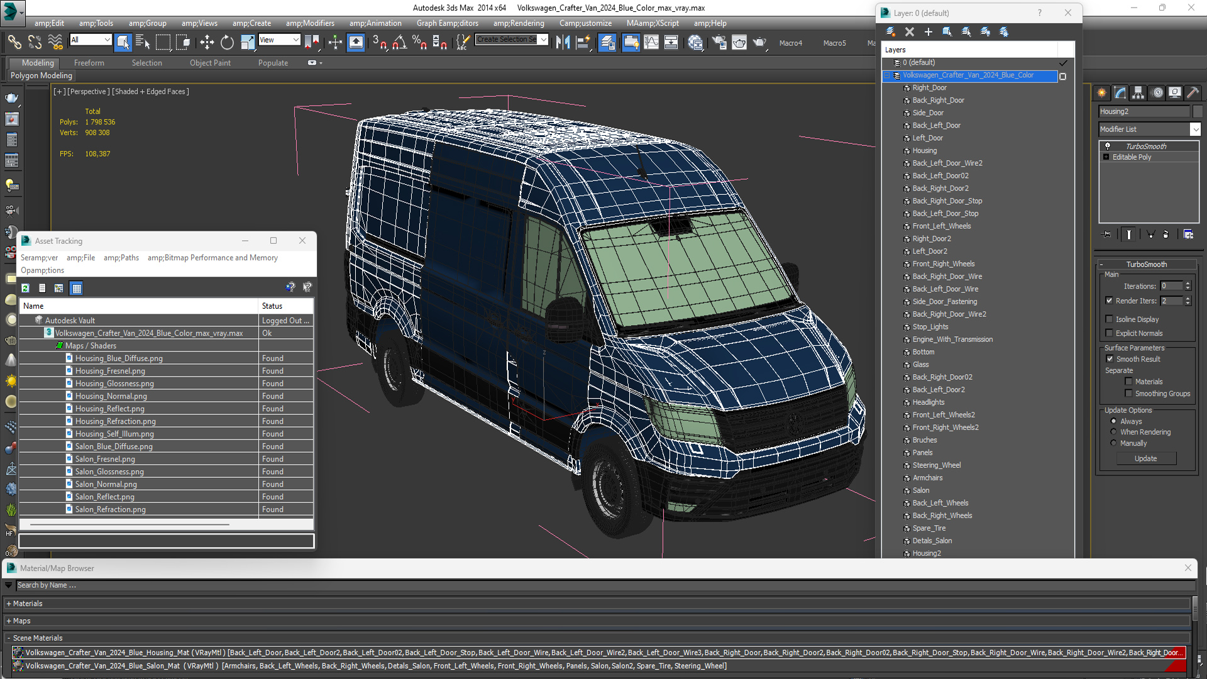Screen dimensions: 1207x679
Task: Enable the Isoline Display checkbox
Action: (x=1109, y=319)
